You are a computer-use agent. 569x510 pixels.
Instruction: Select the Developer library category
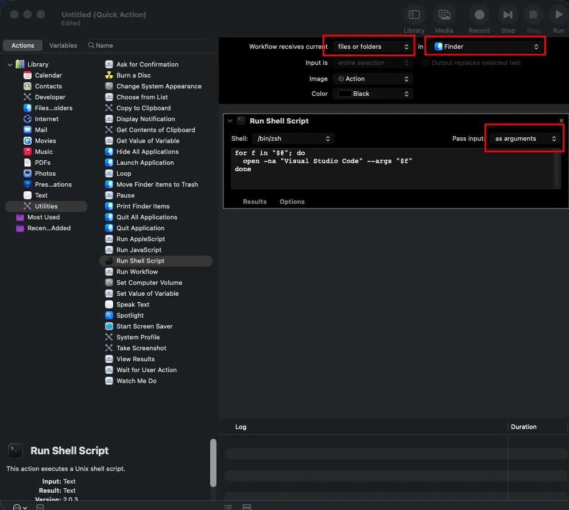(x=50, y=97)
